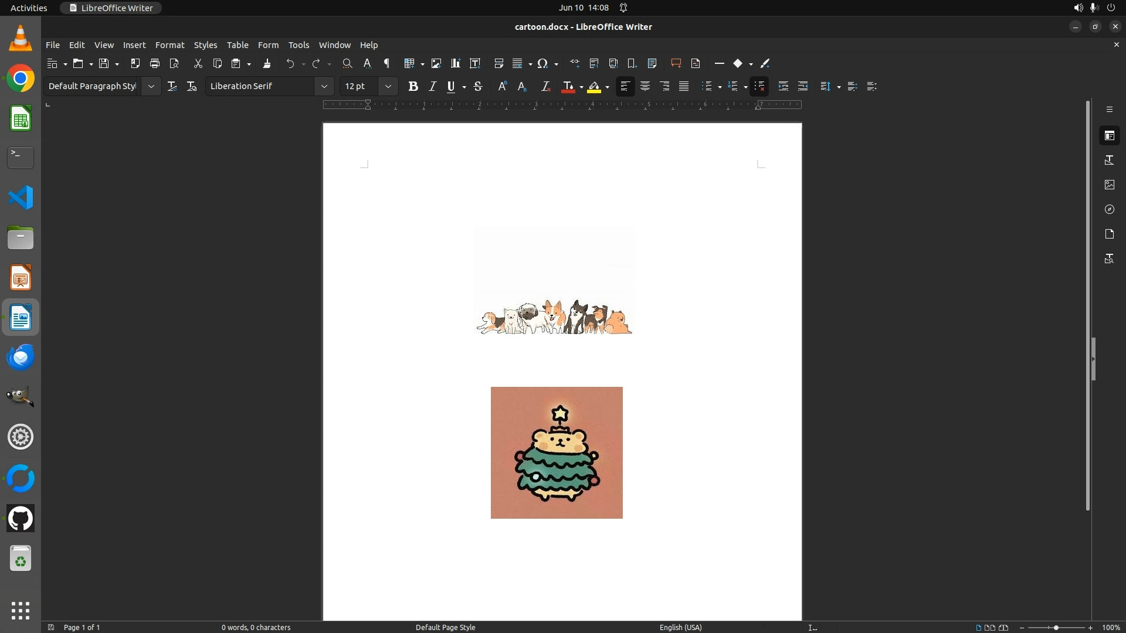This screenshot has width=1126, height=633.
Task: Insert a text box from toolbar
Action: coord(475,63)
